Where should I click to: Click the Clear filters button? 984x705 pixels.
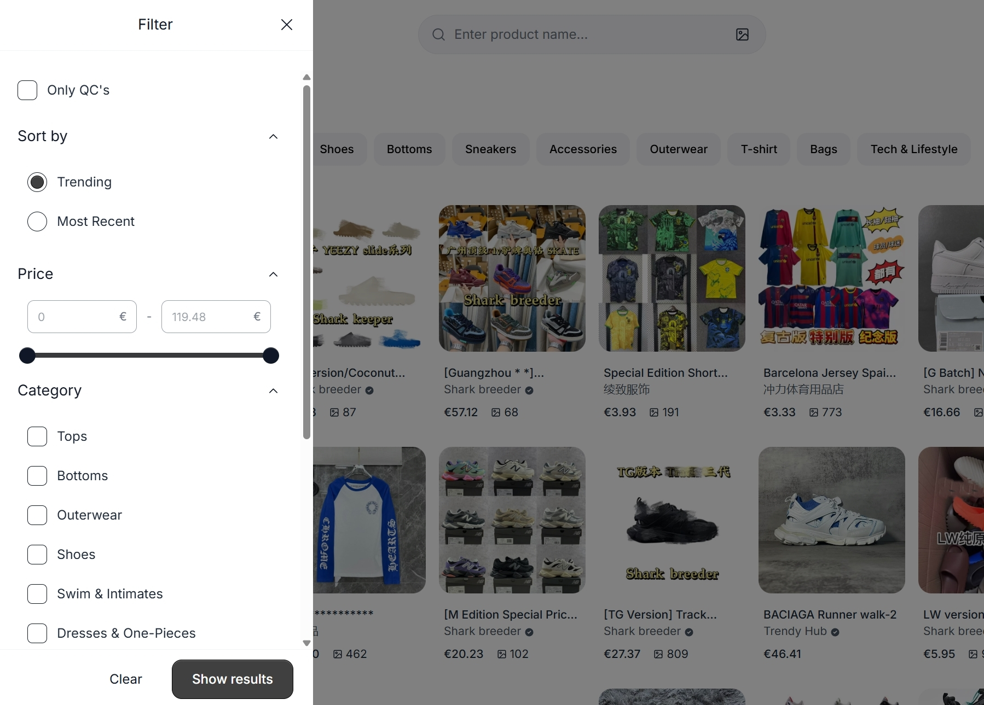(126, 679)
